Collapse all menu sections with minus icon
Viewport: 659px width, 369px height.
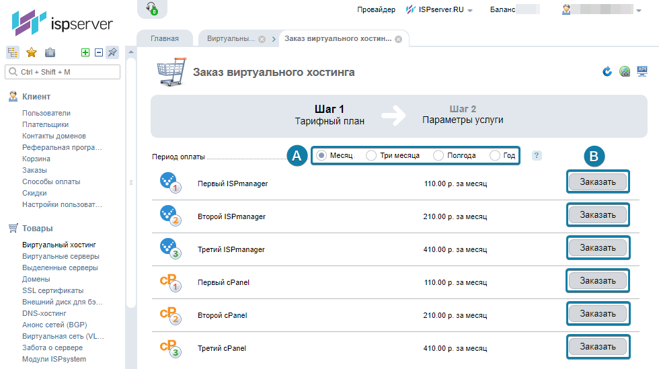[x=99, y=52]
